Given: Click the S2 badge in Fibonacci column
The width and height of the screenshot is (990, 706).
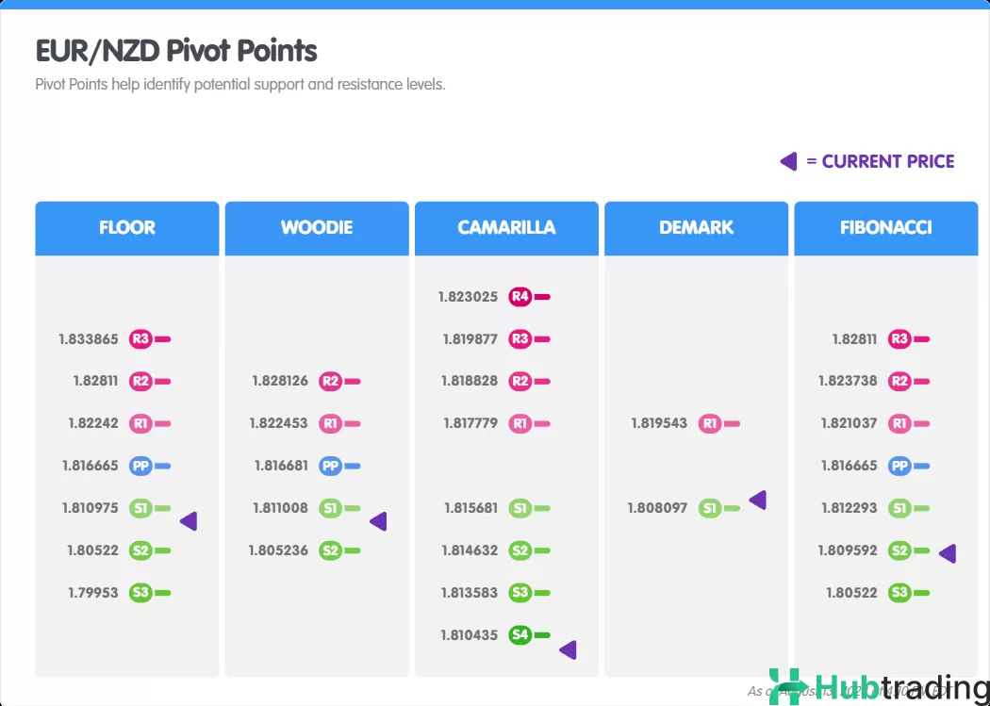Looking at the screenshot, I should coord(899,550).
